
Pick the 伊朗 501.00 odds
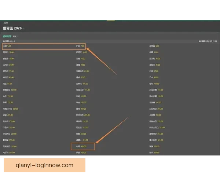(81, 153)
